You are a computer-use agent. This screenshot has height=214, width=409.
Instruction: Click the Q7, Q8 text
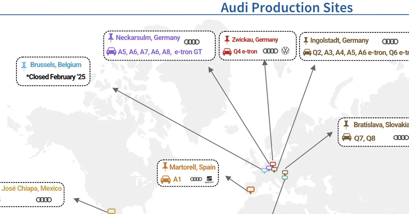[364, 138]
